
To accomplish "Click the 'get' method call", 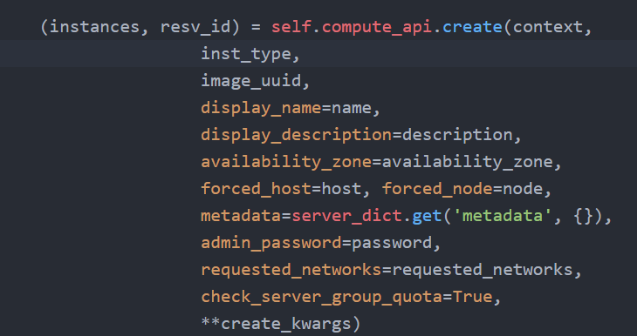I will (x=427, y=217).
